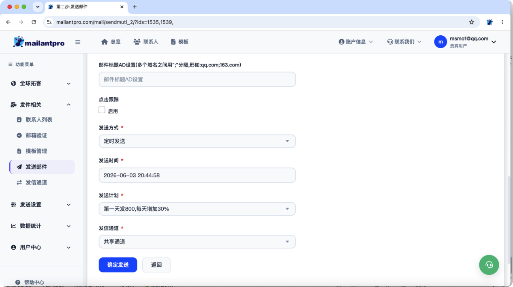
Task: Click the 模板 document icon
Action: (173, 42)
